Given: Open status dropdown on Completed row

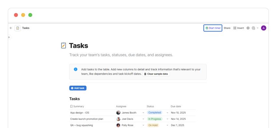Looking at the screenshot, I should point(167,113).
